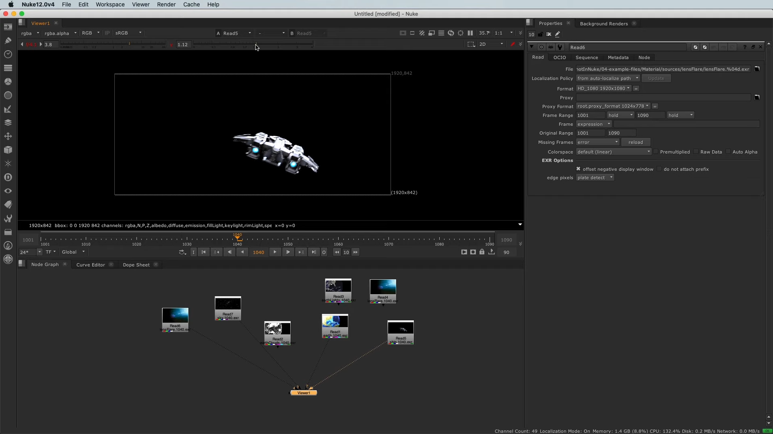Toggle the IP input process button
This screenshot has height=434, width=773.
coord(107,33)
